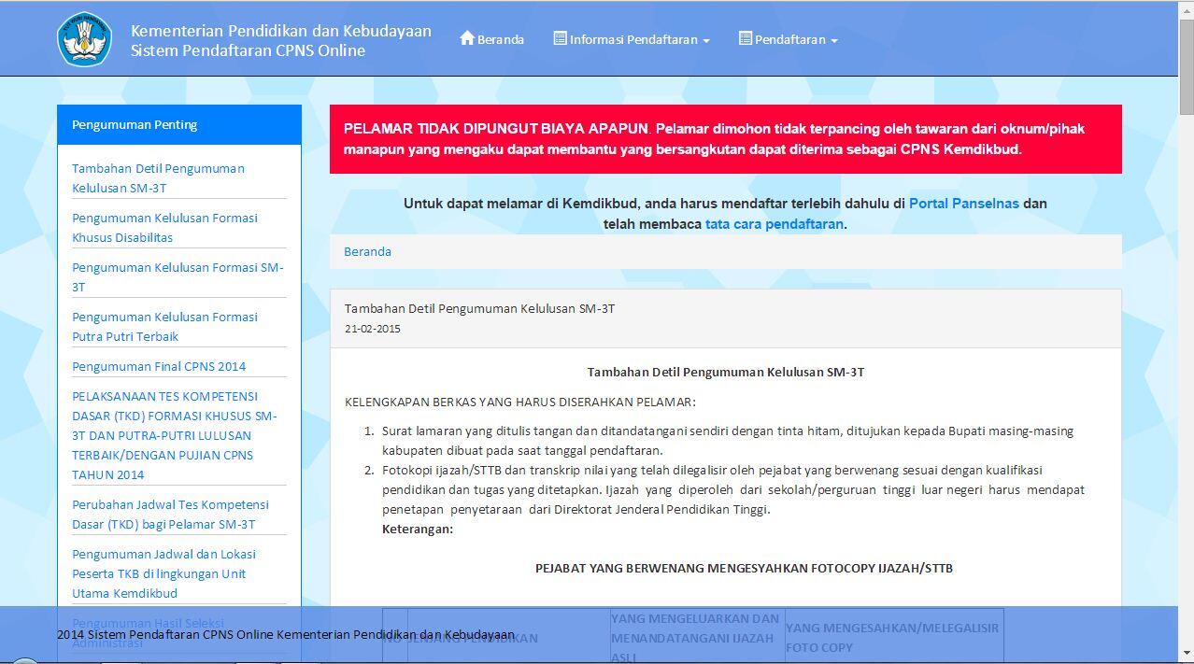Follow the tata cara pendaftaran link
Image resolution: width=1194 pixels, height=664 pixels.
(x=774, y=224)
